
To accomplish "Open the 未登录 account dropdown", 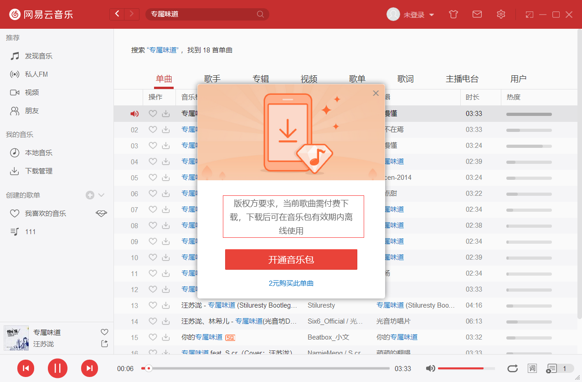I will tap(419, 15).
